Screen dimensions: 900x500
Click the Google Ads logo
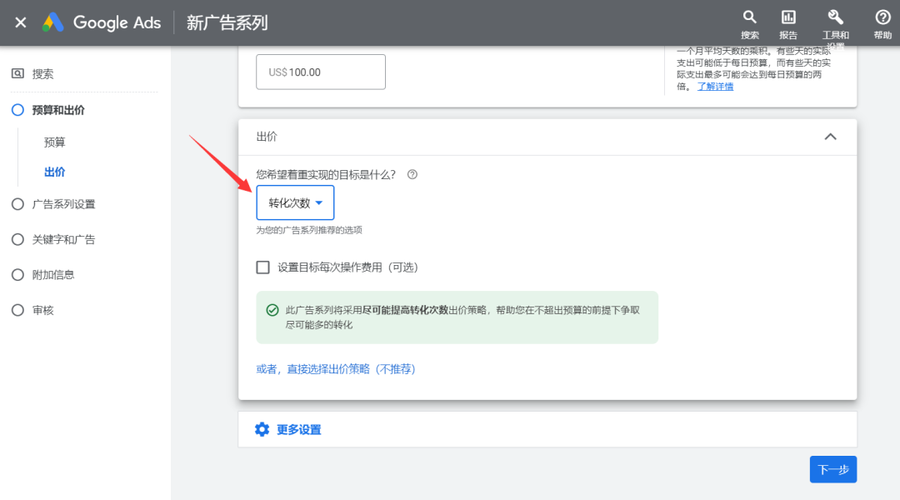click(52, 22)
